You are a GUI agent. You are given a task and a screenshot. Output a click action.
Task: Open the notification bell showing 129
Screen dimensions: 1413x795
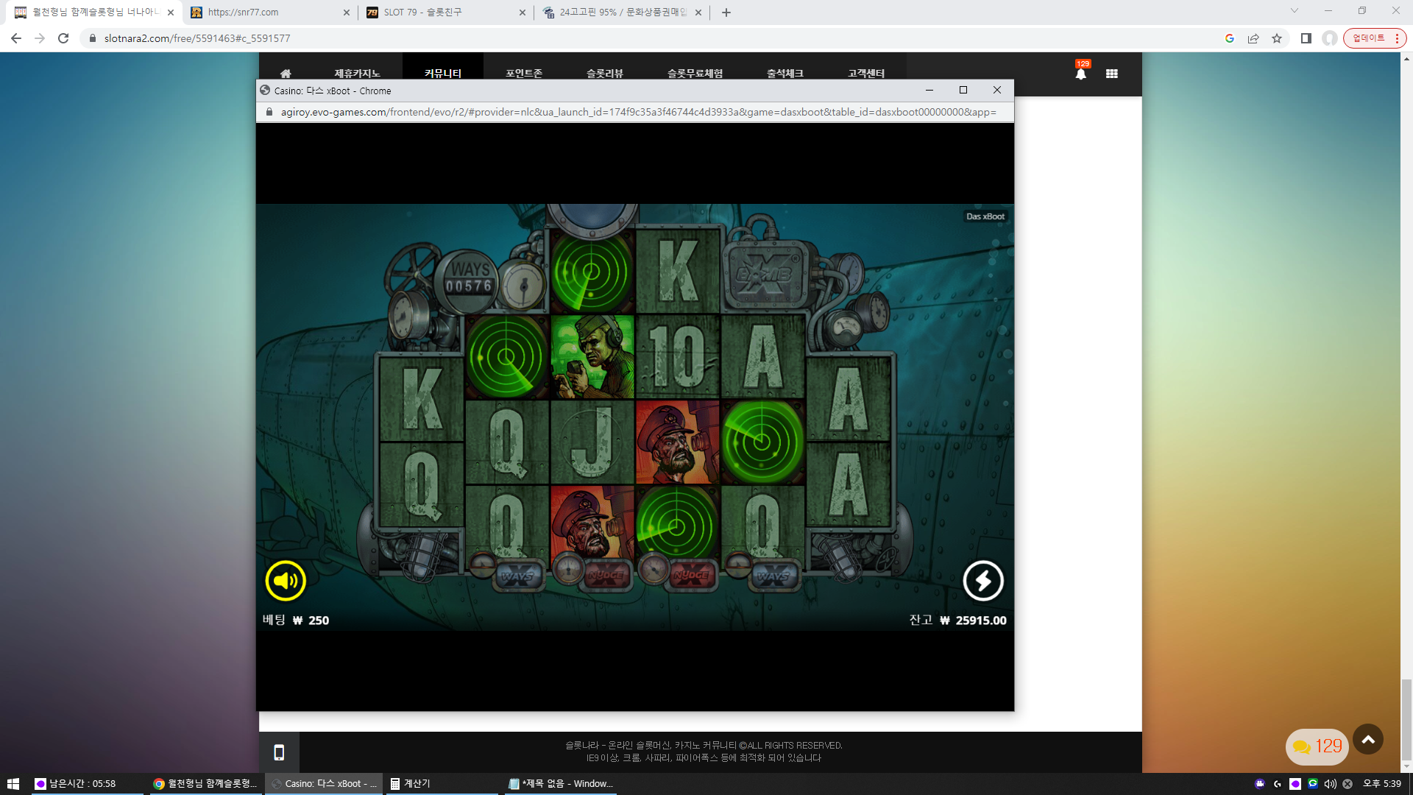pyautogui.click(x=1081, y=73)
